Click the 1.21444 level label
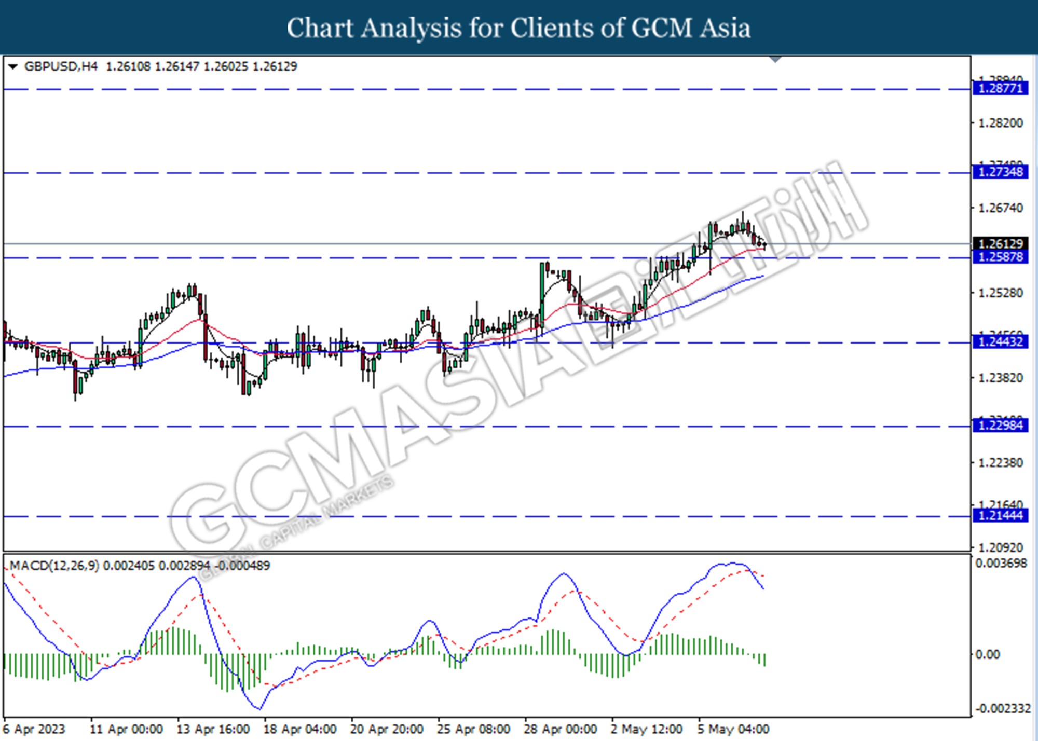Screen dimensions: 1038x741 1000,515
